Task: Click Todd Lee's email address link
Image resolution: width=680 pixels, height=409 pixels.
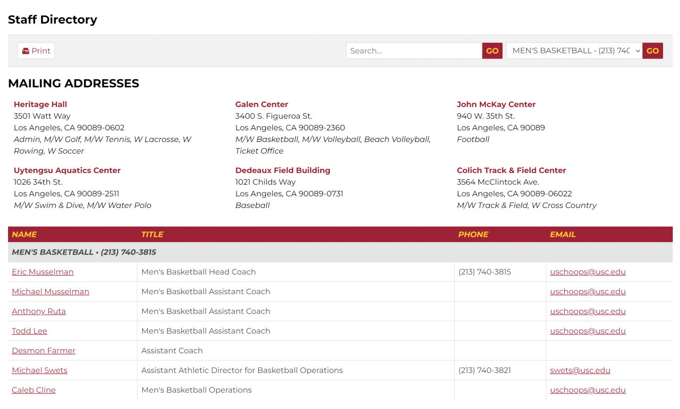Action: click(587, 331)
